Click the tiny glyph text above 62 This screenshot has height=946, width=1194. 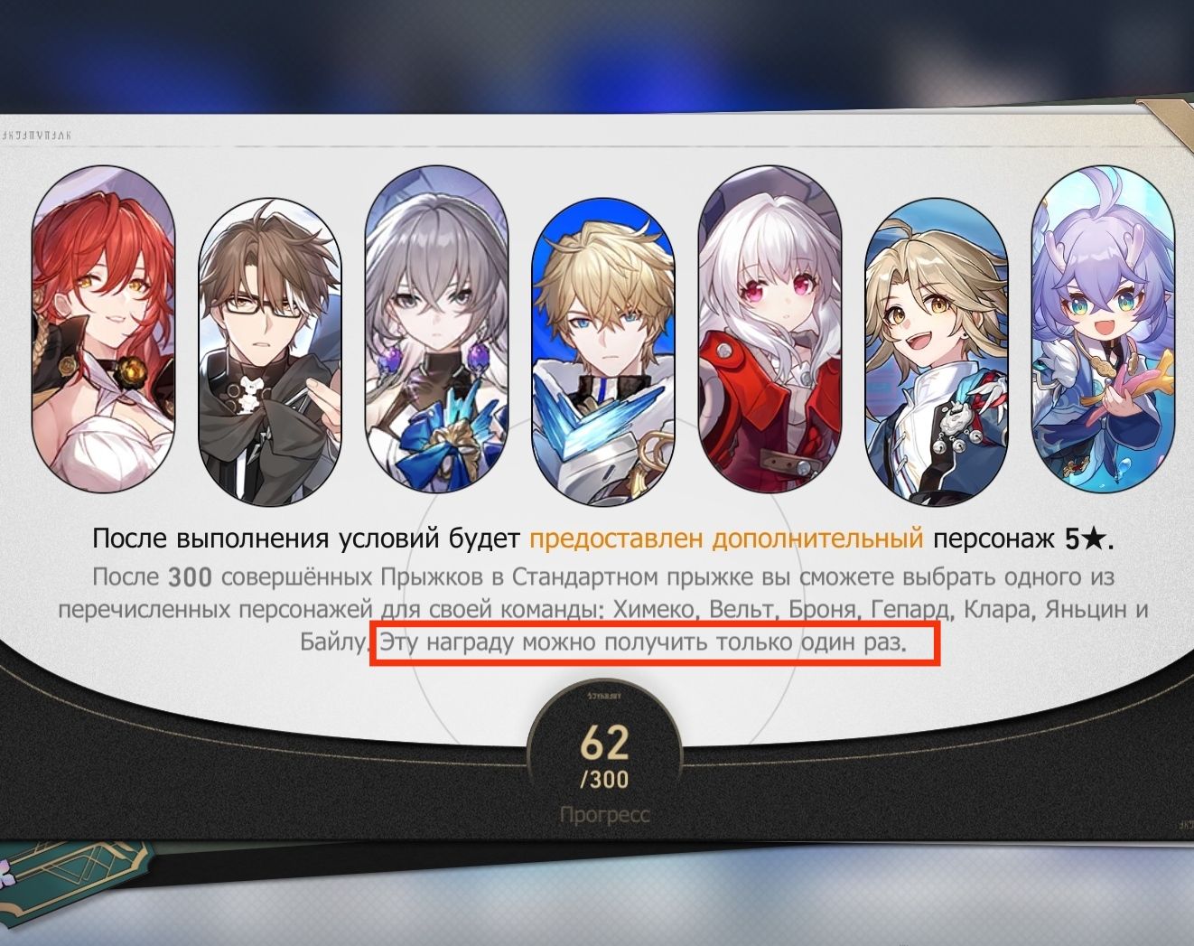(x=603, y=698)
